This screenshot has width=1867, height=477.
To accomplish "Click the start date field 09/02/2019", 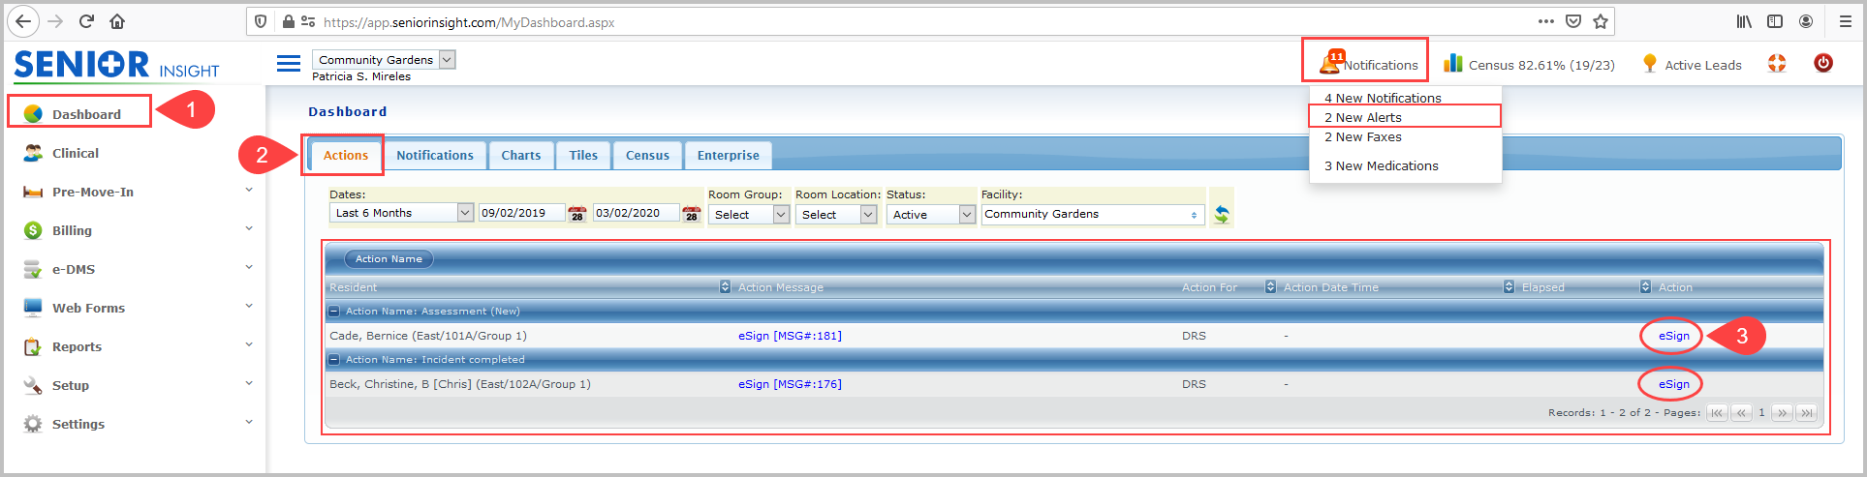I will 521,213.
